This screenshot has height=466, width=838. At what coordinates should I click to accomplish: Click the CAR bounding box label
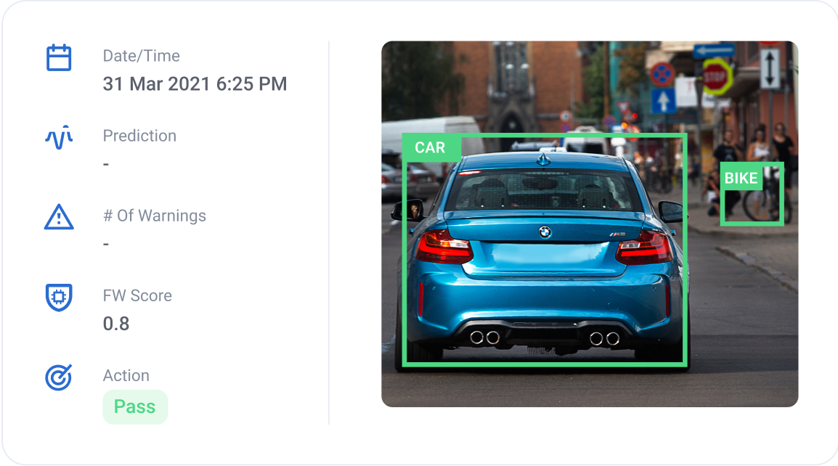click(430, 147)
